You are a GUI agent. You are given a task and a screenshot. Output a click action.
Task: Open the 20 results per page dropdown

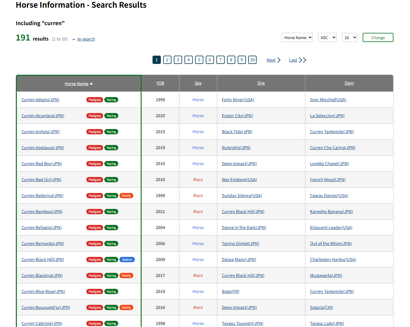pyautogui.click(x=349, y=38)
